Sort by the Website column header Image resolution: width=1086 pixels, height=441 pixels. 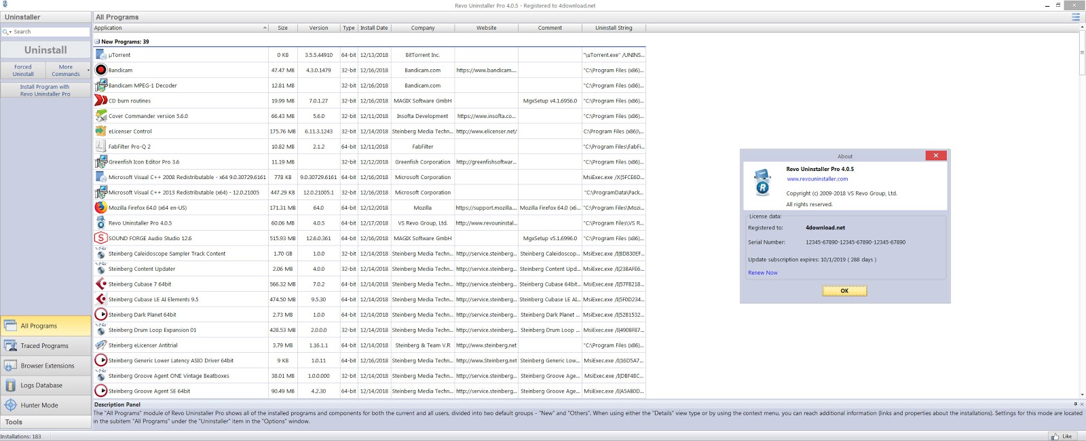tap(486, 28)
